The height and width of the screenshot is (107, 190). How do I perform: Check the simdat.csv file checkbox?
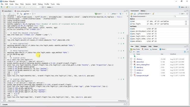[131, 70]
